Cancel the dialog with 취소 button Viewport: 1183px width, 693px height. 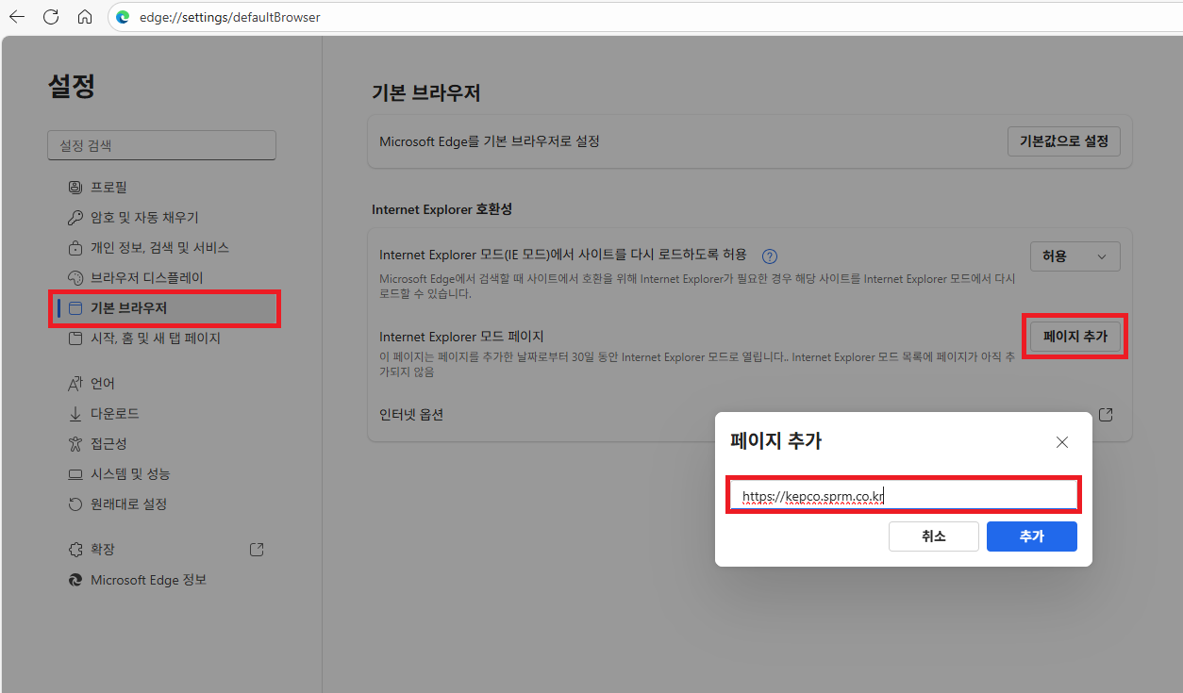(x=933, y=536)
